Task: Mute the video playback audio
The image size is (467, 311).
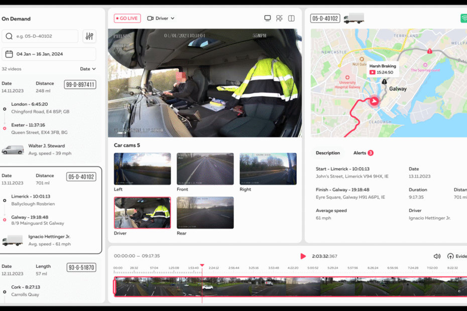Action: (x=436, y=256)
